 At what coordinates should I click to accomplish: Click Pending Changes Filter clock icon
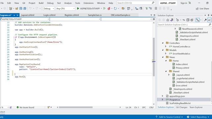coord(178,20)
